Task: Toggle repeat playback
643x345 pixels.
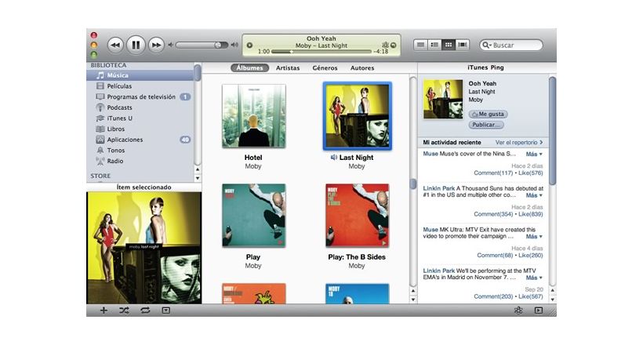Action: pyautogui.click(x=145, y=310)
